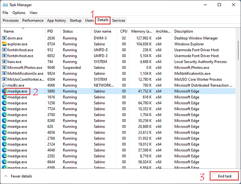Click Edge icon of PID 2124 row
Image resolution: width=241 pixels, height=184 pixels.
click(4, 144)
